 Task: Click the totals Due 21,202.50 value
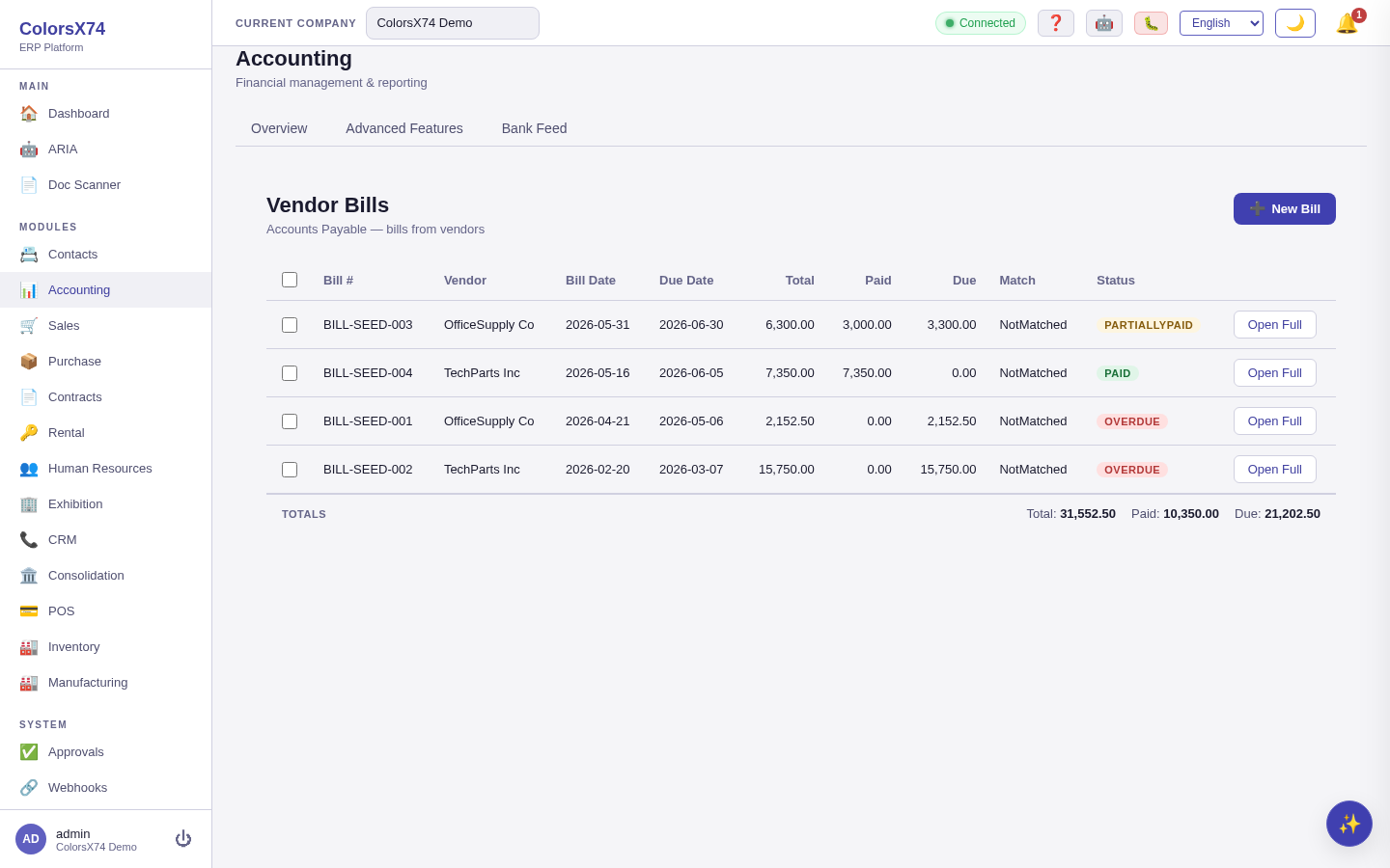click(x=1293, y=514)
